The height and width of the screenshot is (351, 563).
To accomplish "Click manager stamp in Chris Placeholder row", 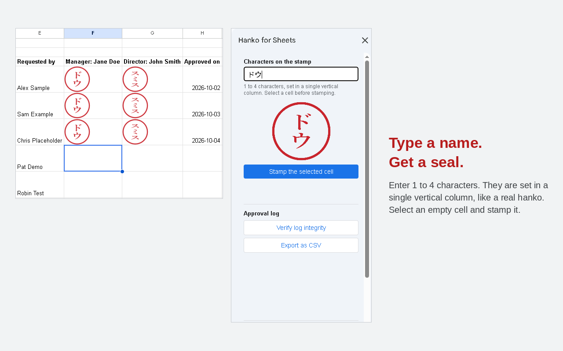I will coord(77,132).
